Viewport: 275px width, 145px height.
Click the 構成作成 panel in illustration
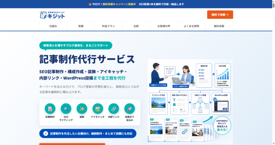pos(204,76)
